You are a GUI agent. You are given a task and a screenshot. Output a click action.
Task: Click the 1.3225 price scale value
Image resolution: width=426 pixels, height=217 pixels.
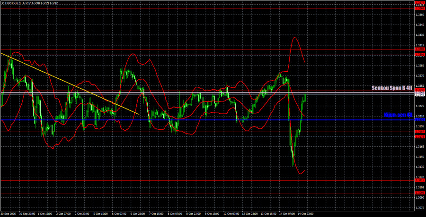pos(420,106)
